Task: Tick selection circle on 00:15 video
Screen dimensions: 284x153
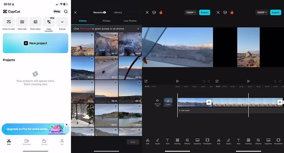Action: tap(139, 82)
